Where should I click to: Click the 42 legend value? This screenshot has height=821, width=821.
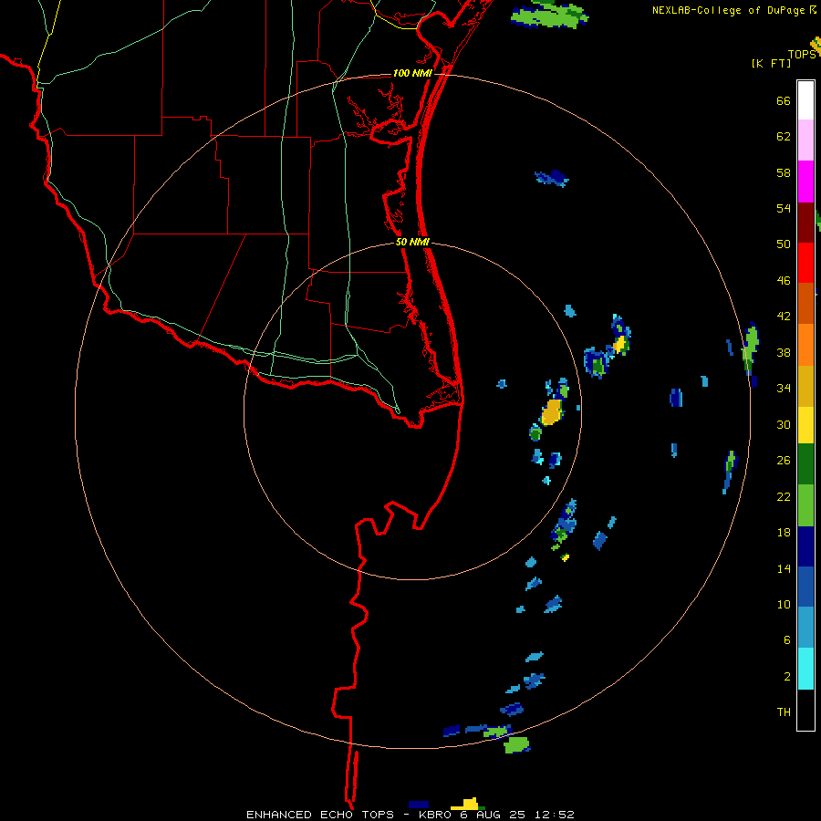point(784,317)
